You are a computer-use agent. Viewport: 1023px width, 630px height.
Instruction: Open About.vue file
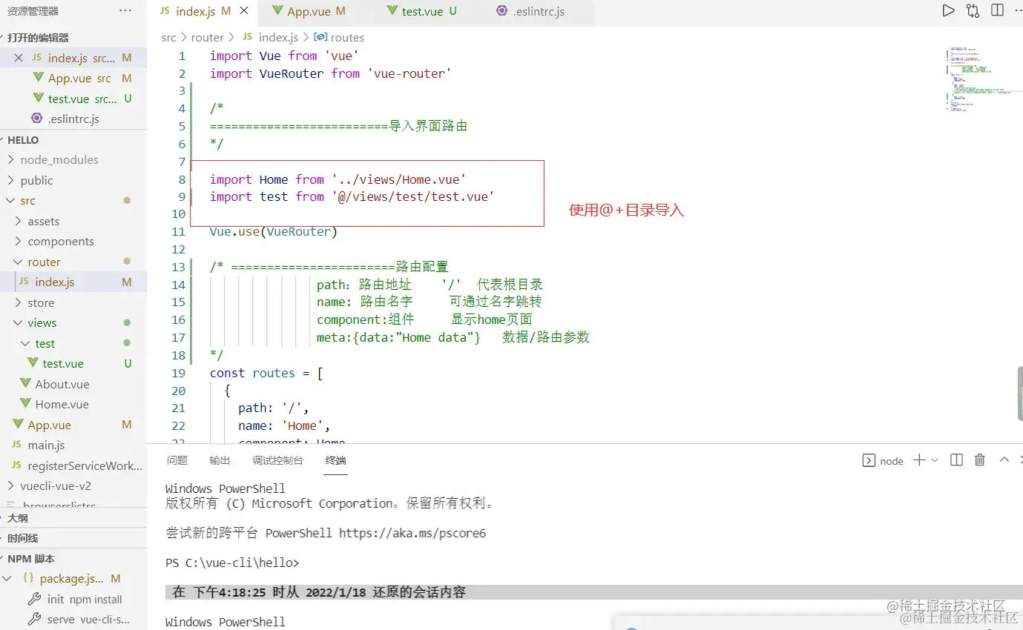(62, 384)
